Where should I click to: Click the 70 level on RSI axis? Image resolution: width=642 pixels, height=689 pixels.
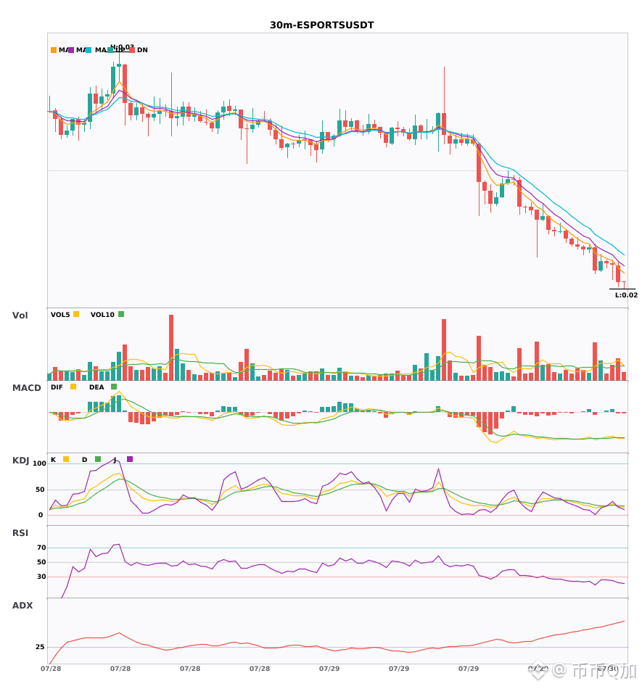click(x=41, y=548)
